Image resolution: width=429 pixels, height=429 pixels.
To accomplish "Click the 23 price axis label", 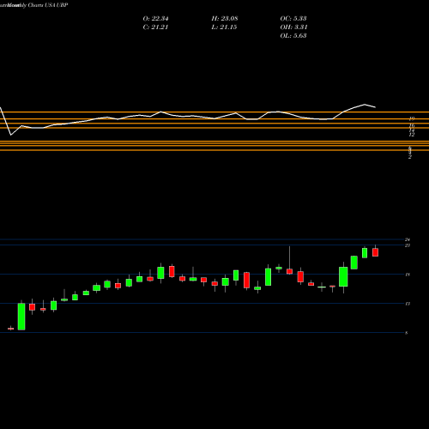I will (x=408, y=245).
